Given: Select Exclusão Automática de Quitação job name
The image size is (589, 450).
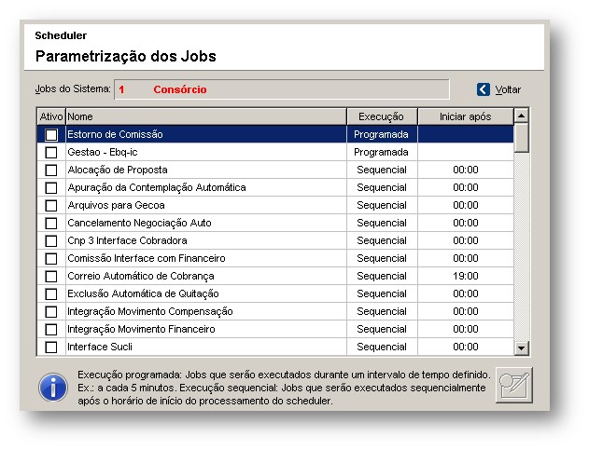Looking at the screenshot, I should click(x=143, y=293).
